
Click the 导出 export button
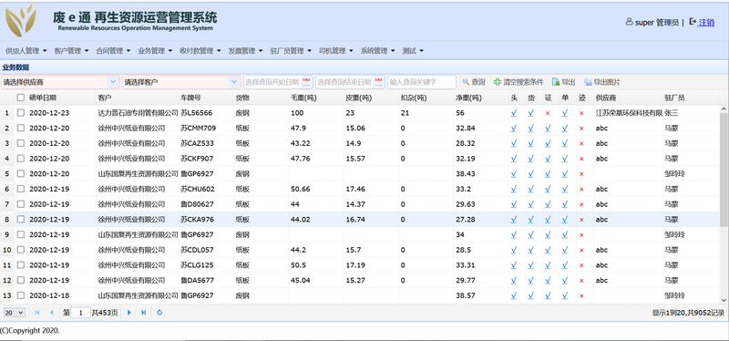tap(564, 82)
